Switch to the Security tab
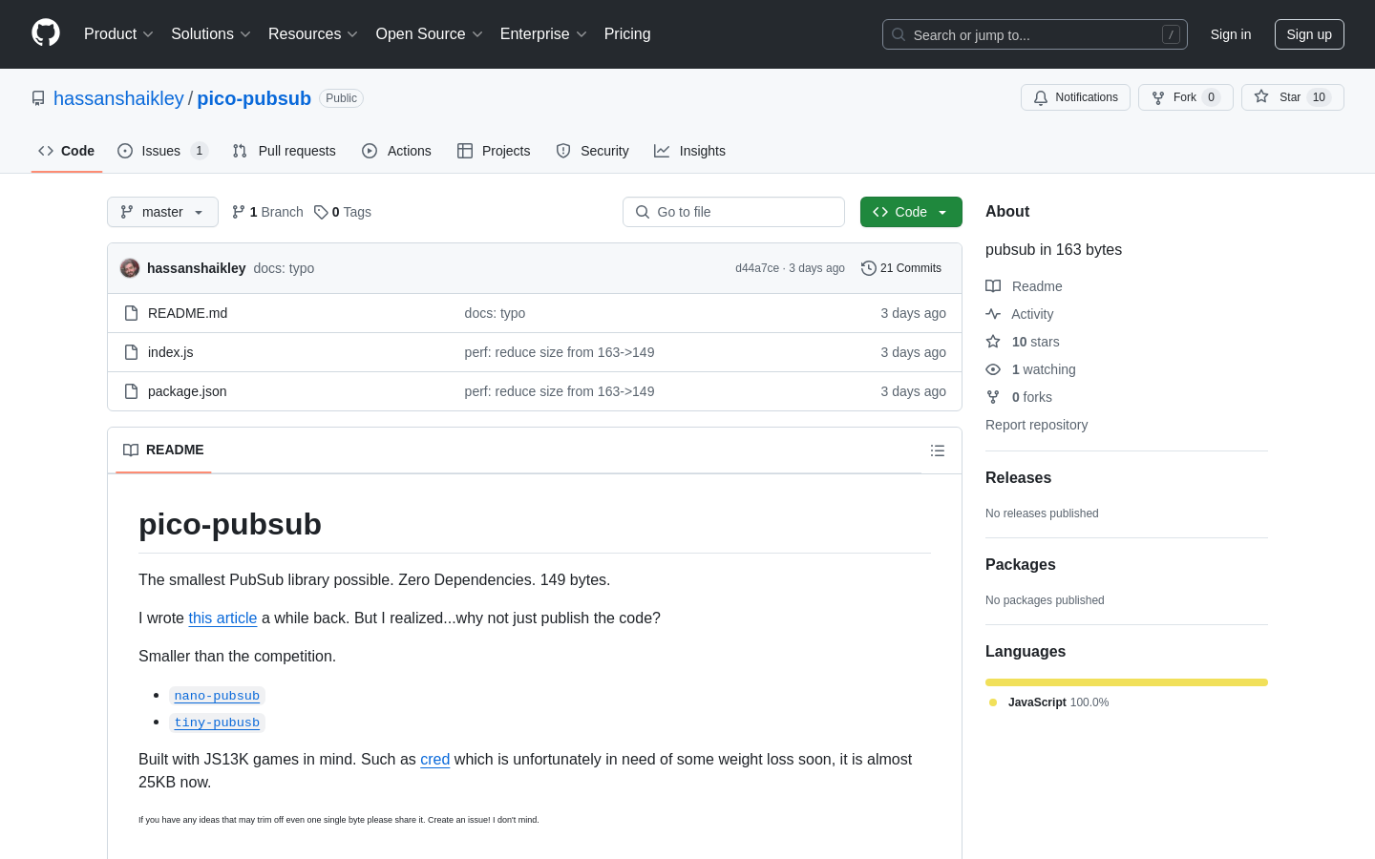Viewport: 1375px width, 859px height. click(x=592, y=151)
